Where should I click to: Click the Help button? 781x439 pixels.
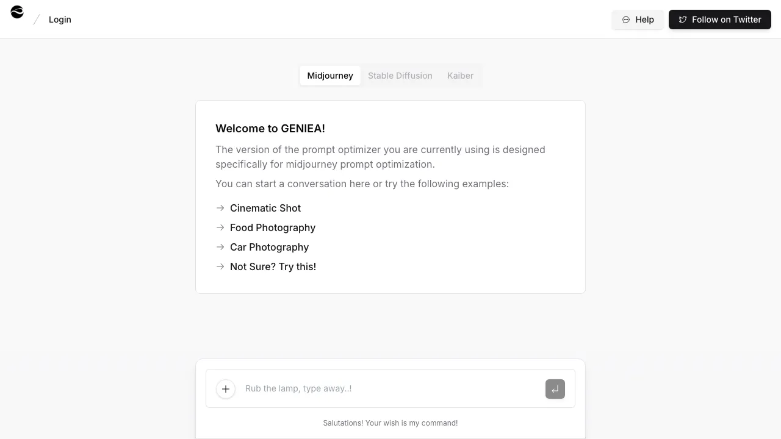(638, 20)
